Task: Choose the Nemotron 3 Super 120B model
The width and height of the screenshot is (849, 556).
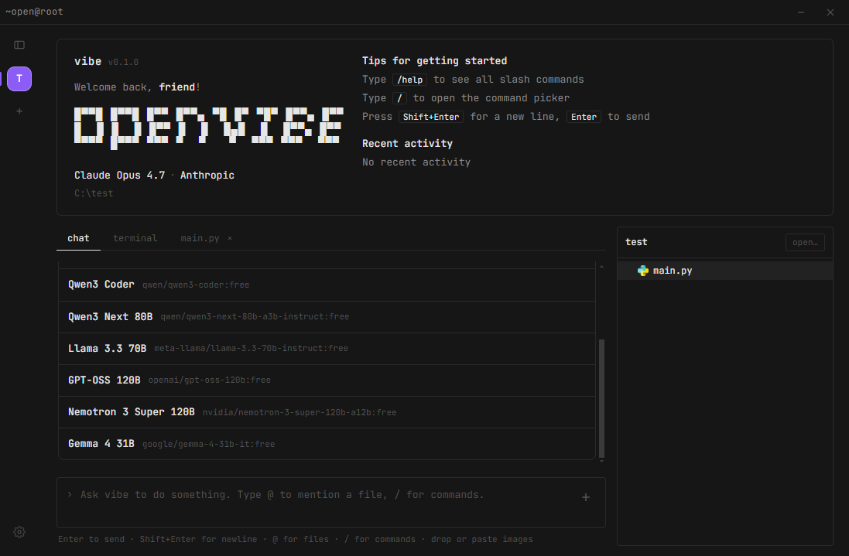Action: point(327,412)
